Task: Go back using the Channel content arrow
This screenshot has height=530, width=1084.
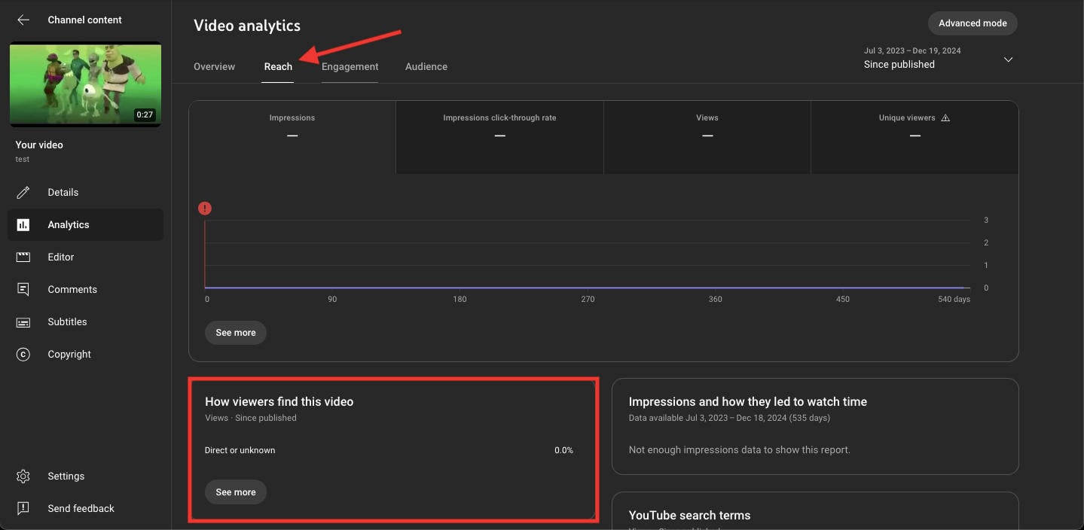Action: point(23,20)
